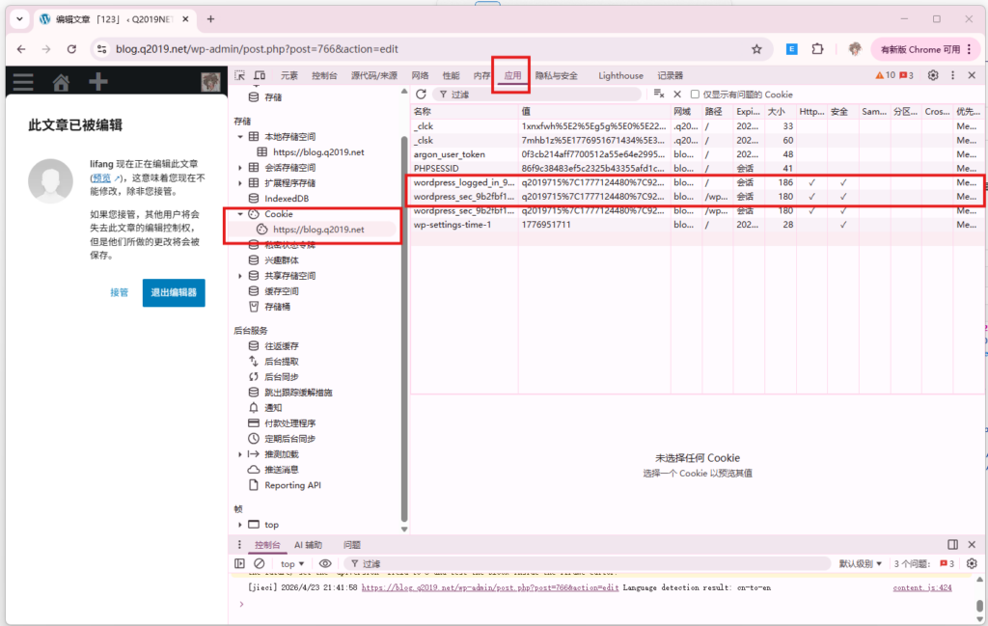Screen dimensions: 988x626
Task: Refresh the cookie list with the reload icon
Action: 422,94
